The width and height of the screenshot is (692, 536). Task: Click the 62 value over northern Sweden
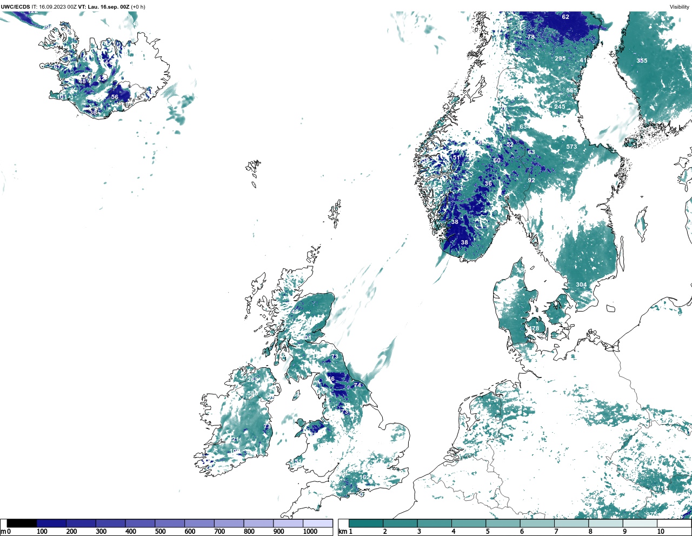pos(565,17)
